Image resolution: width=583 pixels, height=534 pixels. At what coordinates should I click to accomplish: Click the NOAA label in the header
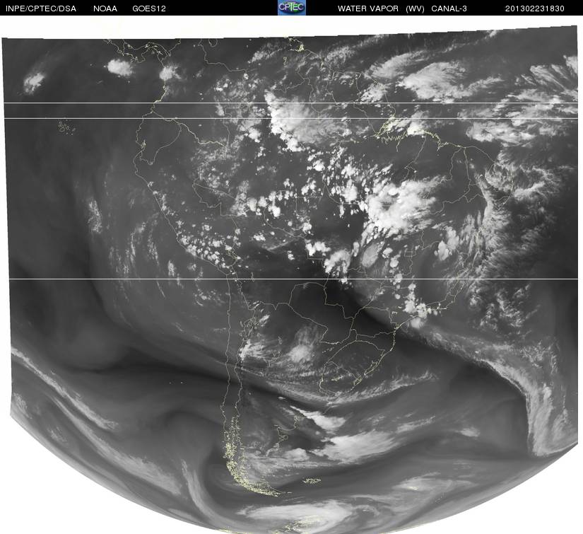tap(105, 8)
